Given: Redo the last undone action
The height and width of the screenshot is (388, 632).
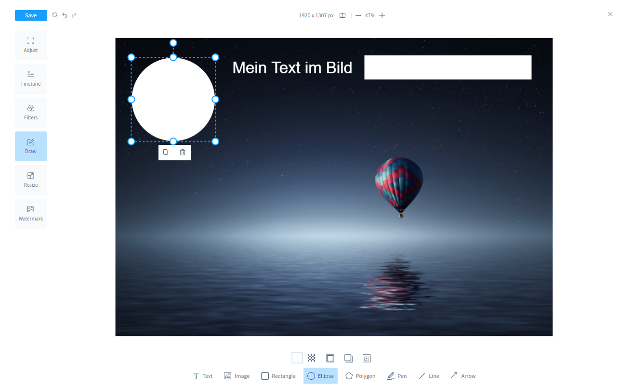Looking at the screenshot, I should click(74, 15).
